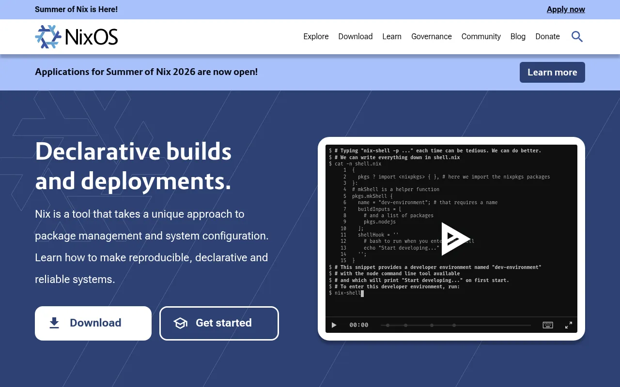
Task: Click the 'Declarative builds and deployments.' heading
Action: (x=133, y=166)
